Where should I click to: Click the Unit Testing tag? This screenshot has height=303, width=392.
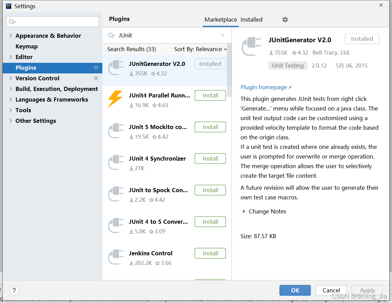point(288,66)
